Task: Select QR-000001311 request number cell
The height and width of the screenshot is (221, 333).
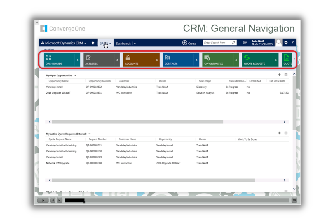Action: (x=94, y=145)
